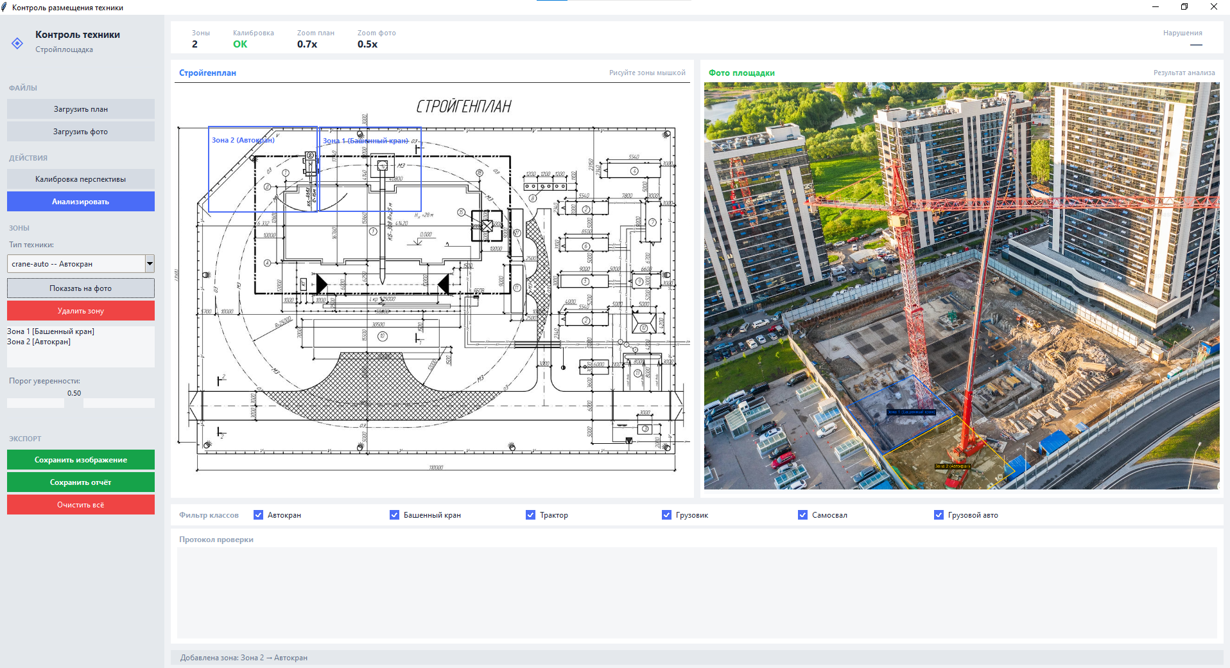1230x668 pixels.
Task: Close the Контроль размещения техники window
Action: click(x=1213, y=7)
